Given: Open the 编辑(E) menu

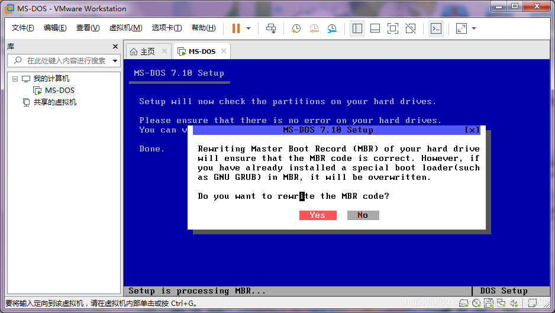Looking at the screenshot, I should [55, 28].
